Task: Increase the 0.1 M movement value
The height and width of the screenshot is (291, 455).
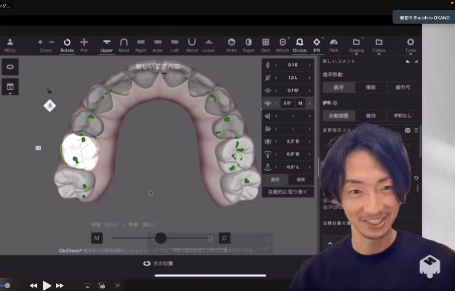Action: coord(310,91)
